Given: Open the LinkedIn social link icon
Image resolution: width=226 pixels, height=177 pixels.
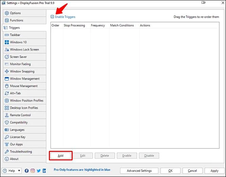Looking at the screenshot, I should click(x=44, y=171).
